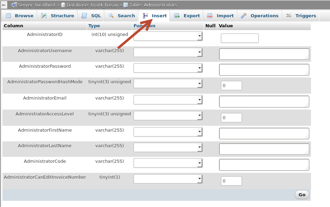Expand function dropdown for AdministratorEmail

(x=168, y=100)
